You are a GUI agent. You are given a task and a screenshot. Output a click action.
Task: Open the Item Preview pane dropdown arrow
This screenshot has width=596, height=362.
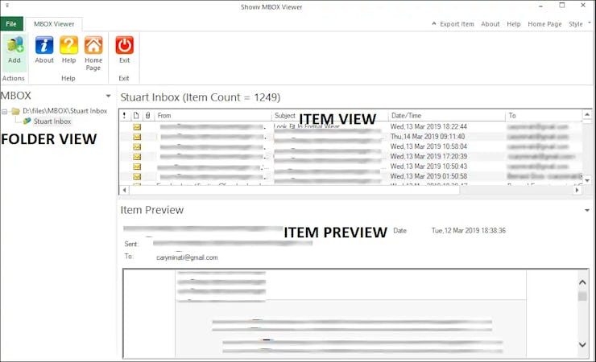pos(587,210)
